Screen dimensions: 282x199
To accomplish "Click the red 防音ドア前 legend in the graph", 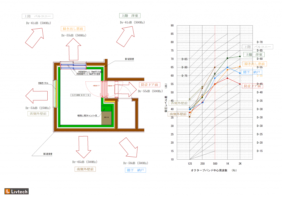I will (x=252, y=86).
